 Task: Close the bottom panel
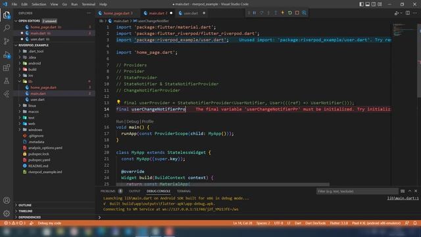(416, 191)
